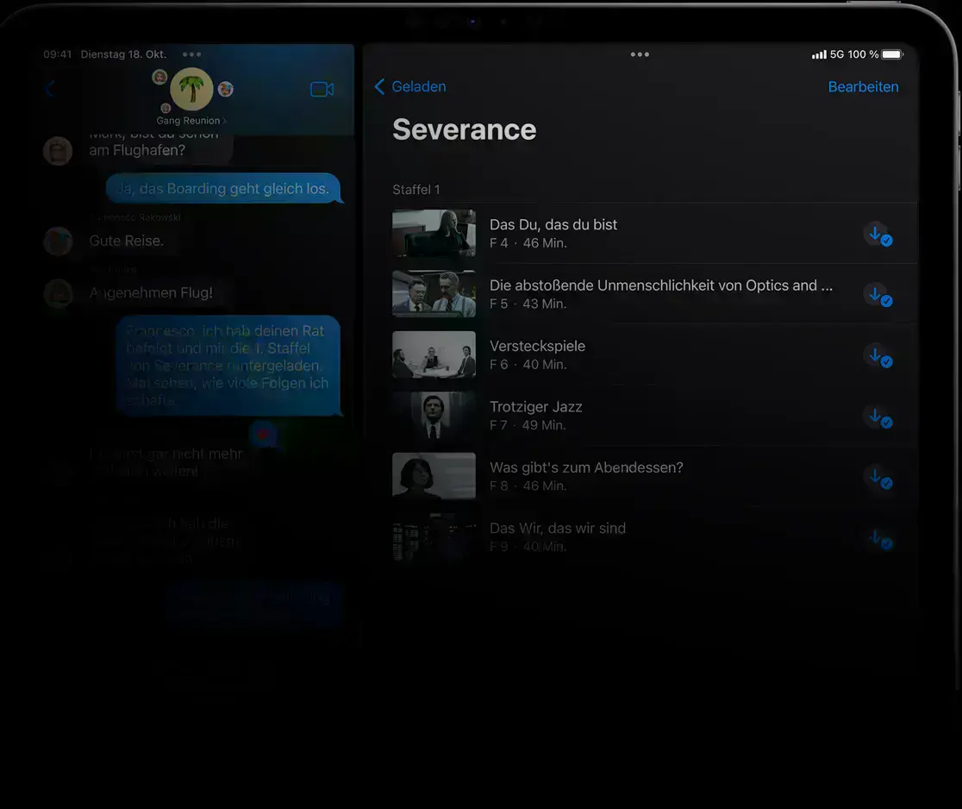Open Gang Reunion group details
962x809 pixels.
[x=191, y=120]
